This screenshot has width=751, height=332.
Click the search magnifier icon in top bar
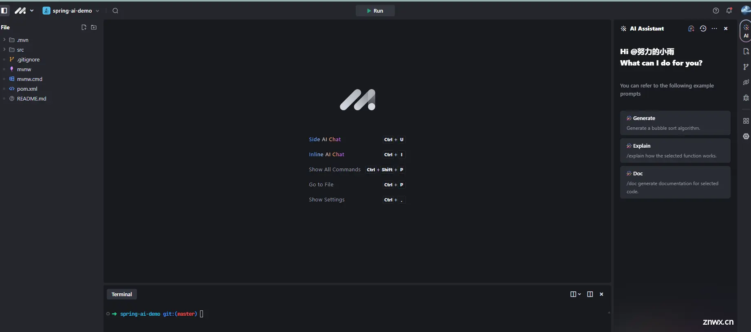pos(115,11)
